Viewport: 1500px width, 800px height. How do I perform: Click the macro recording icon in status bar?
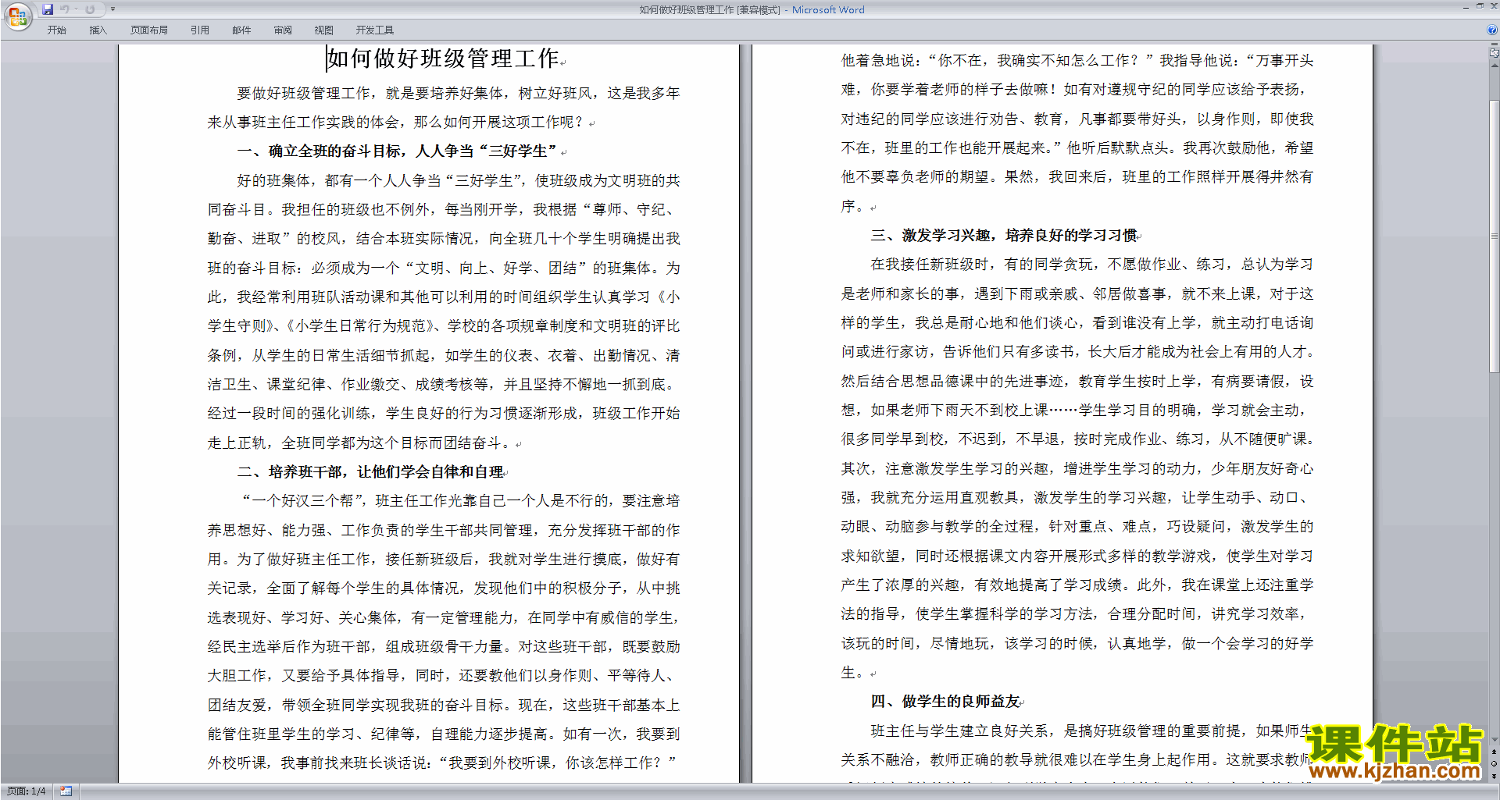(66, 791)
